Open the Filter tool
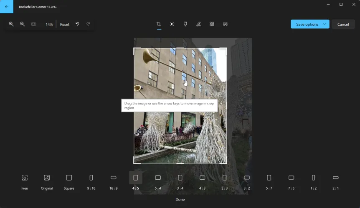Image resolution: width=360 pixels, height=208 pixels. pos(185,24)
